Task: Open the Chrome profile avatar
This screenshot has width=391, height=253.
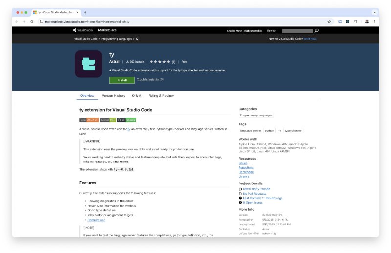Action: pos(367,22)
